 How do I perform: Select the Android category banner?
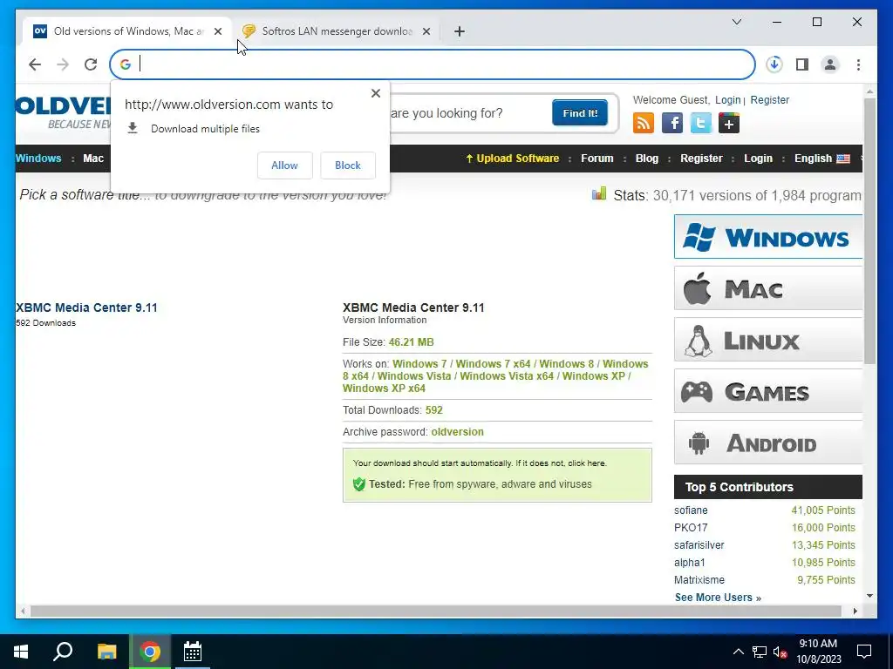pos(767,443)
